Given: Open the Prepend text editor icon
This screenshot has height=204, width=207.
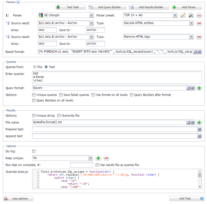Looking at the screenshot, I should (199, 129).
